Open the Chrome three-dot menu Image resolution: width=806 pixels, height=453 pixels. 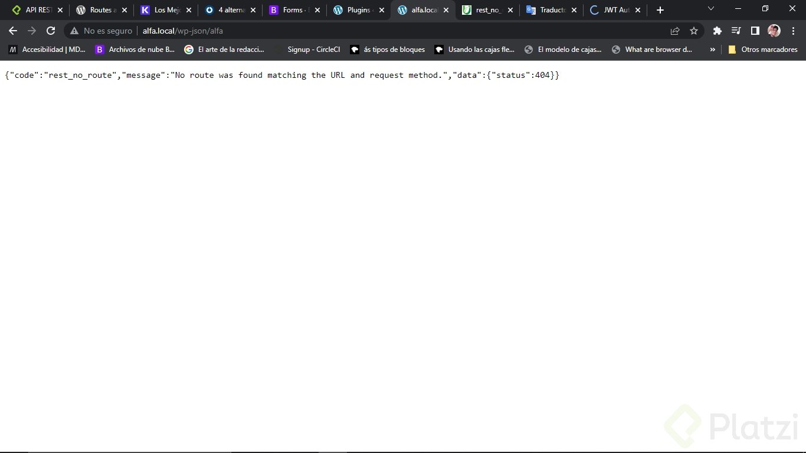[x=793, y=31]
